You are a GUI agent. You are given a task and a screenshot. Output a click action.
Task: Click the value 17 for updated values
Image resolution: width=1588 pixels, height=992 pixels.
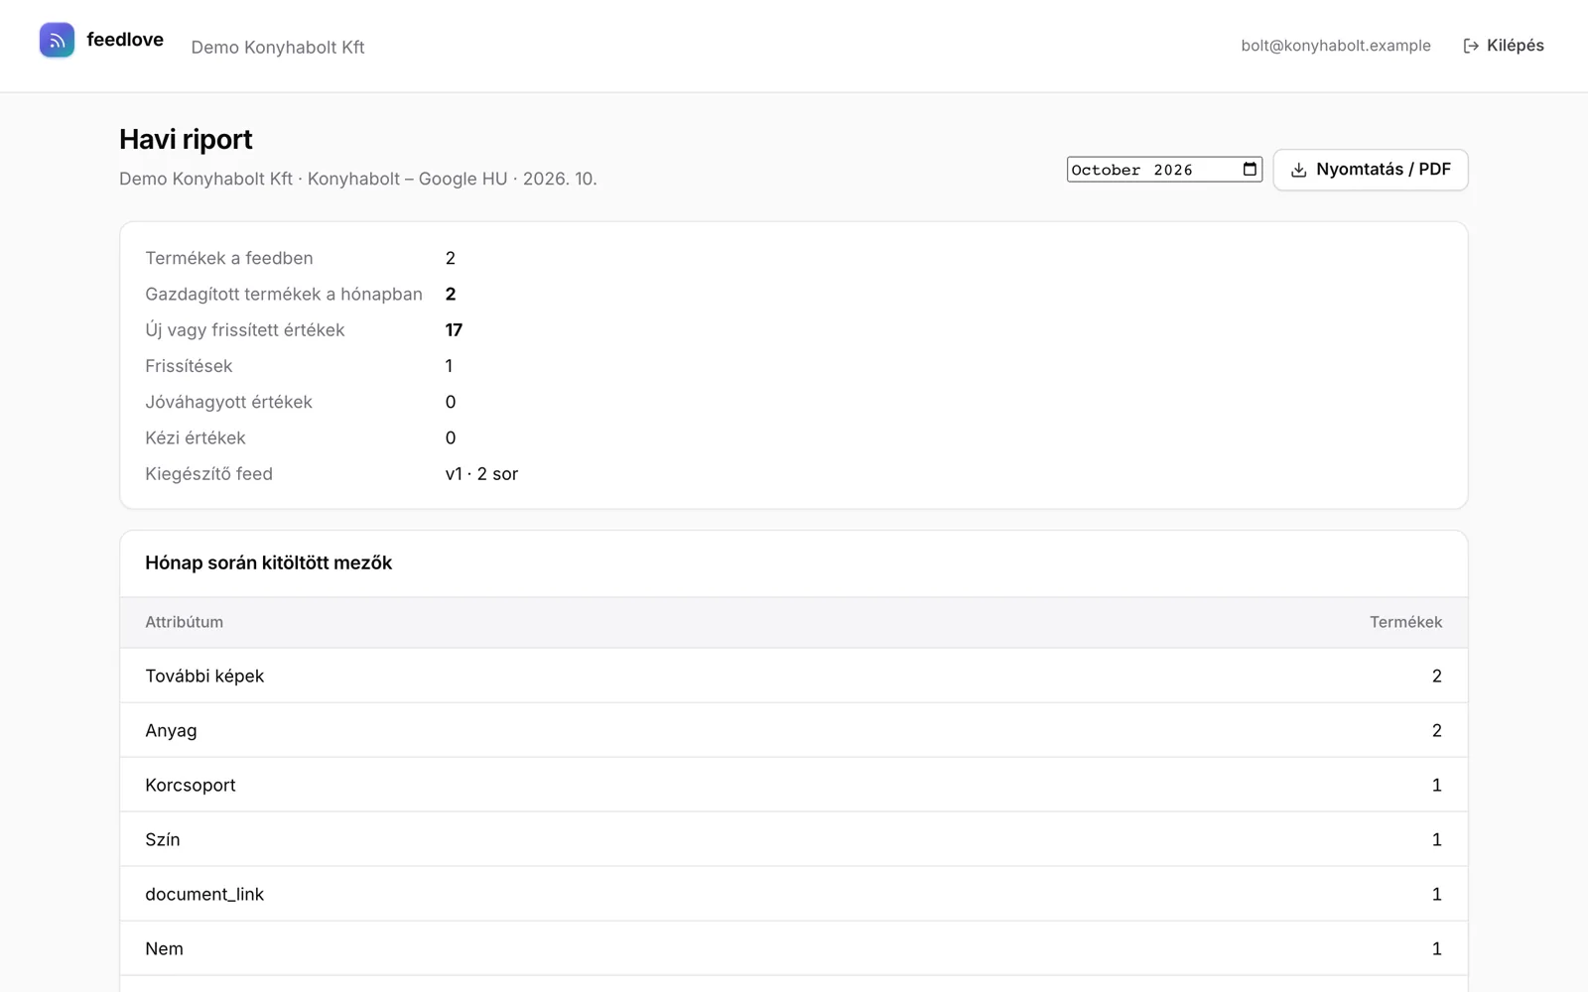(454, 330)
